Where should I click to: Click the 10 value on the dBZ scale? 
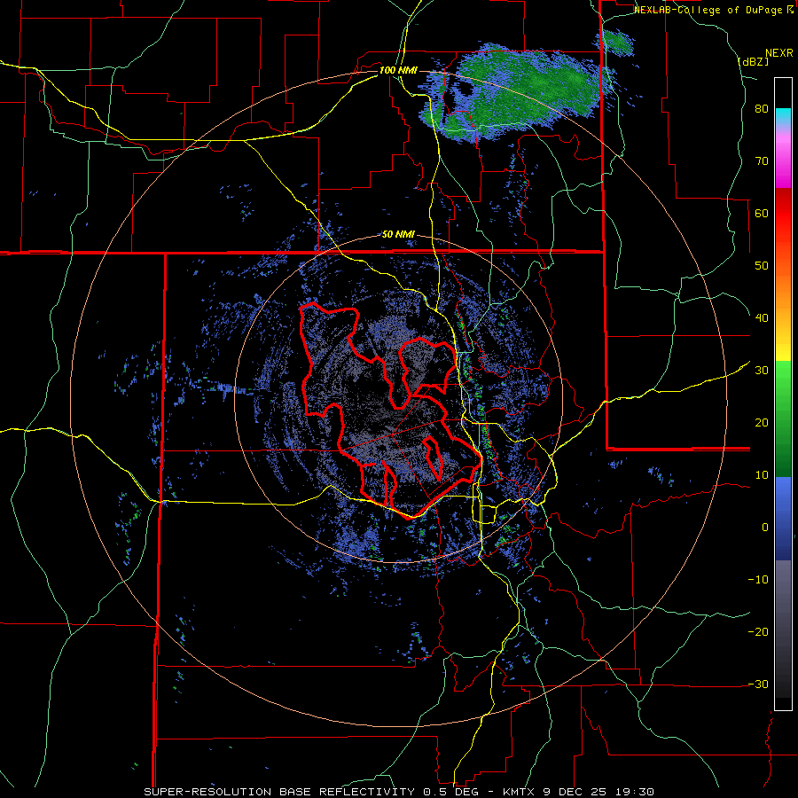[762, 475]
